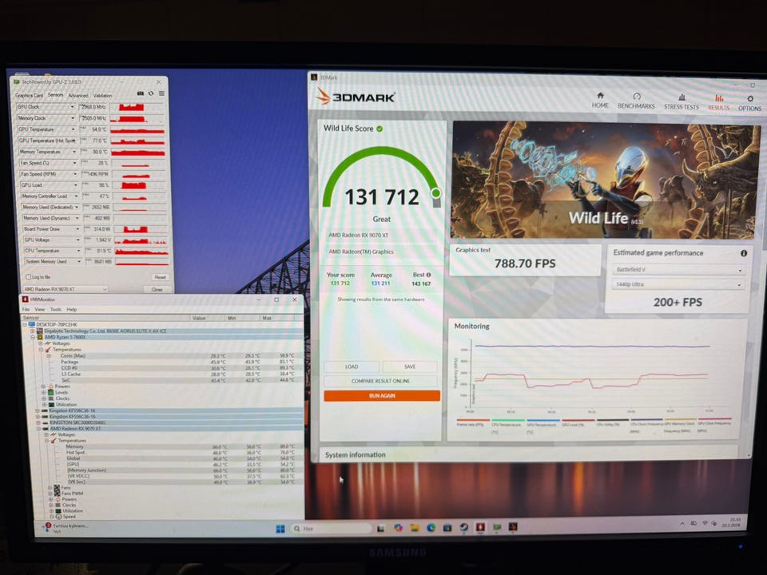
Task: Click Windows Start button on taskbar
Action: point(280,529)
